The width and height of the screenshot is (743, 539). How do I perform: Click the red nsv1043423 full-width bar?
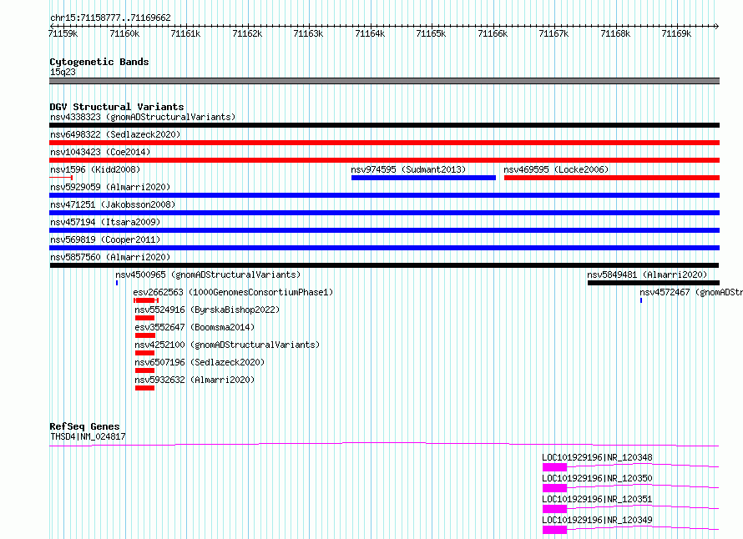click(384, 160)
